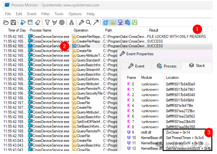The height and width of the screenshot is (154, 217).
Task: Toggle Show Process and Thread Activity icon
Action: 127,23
